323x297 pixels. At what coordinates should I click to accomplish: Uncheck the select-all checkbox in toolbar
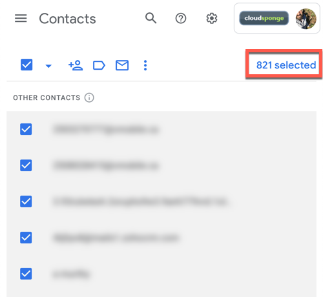click(26, 65)
